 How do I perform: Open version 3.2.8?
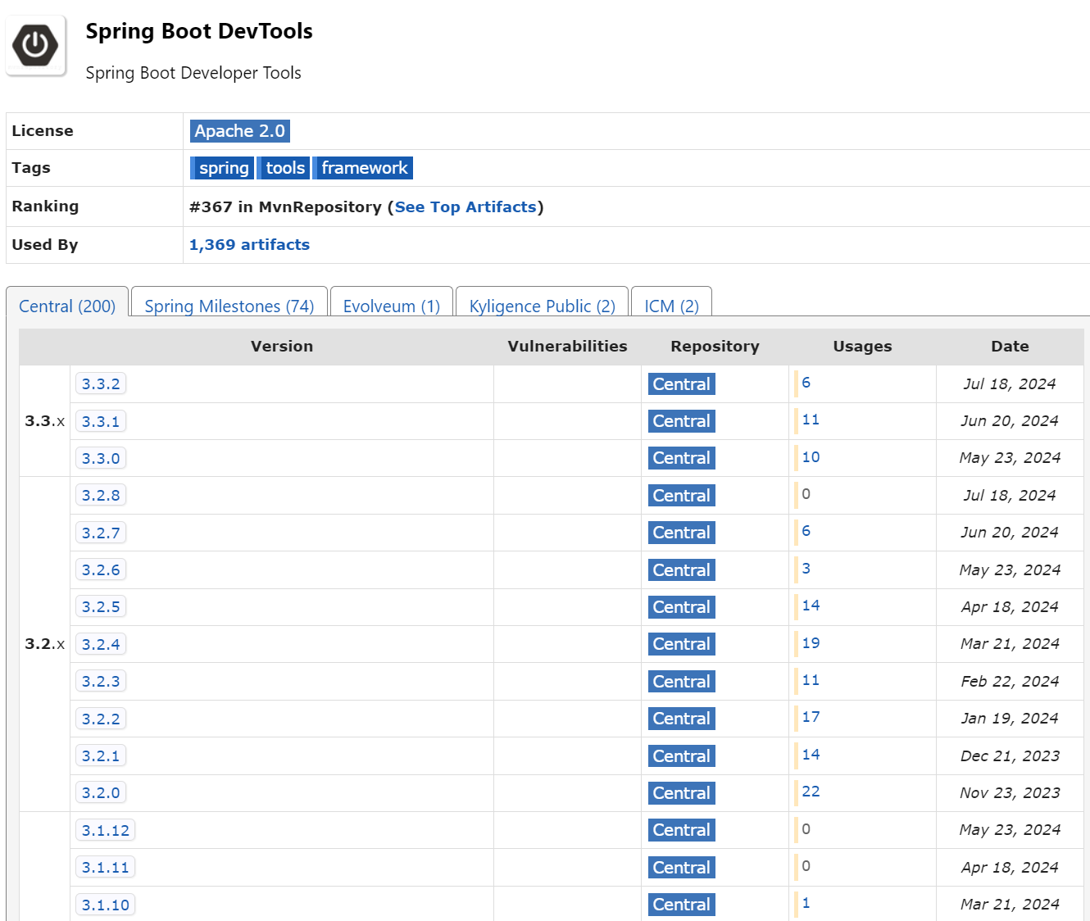(101, 495)
